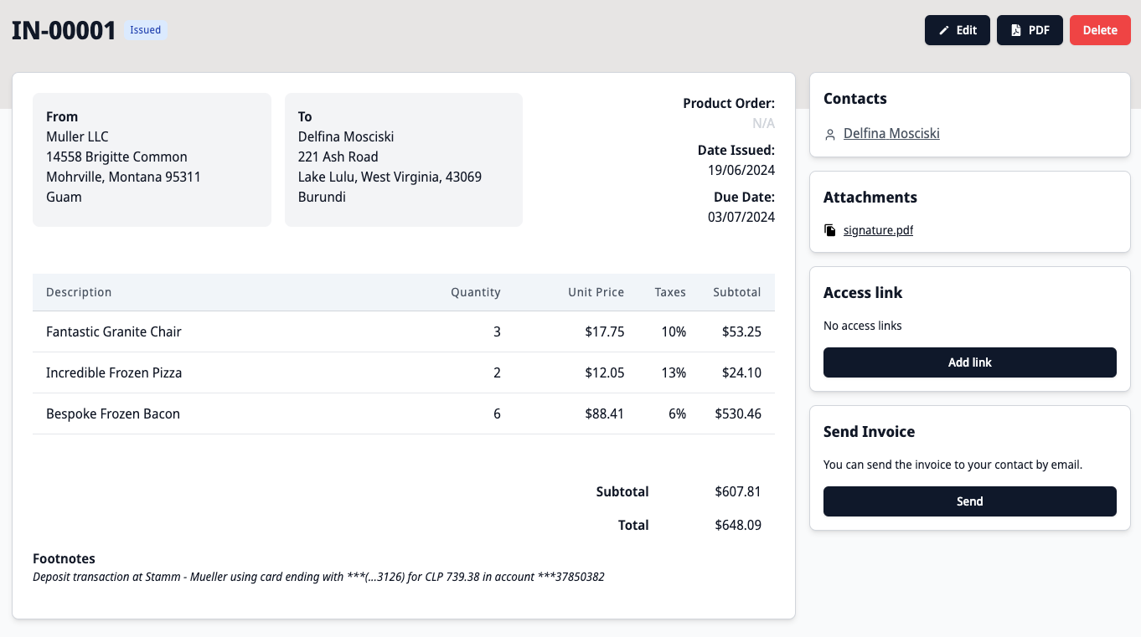Image resolution: width=1141 pixels, height=637 pixels.
Task: Click the attachment icon next to signature.pdf
Action: (829, 229)
